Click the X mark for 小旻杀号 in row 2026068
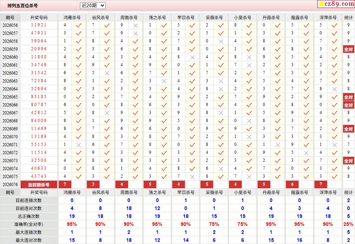Viewport: 355px width, 244px height. pyautogui.click(x=249, y=121)
